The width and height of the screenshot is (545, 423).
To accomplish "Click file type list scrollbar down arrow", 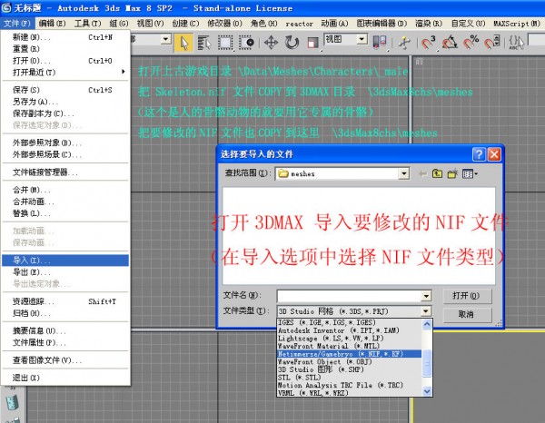I will (x=427, y=391).
